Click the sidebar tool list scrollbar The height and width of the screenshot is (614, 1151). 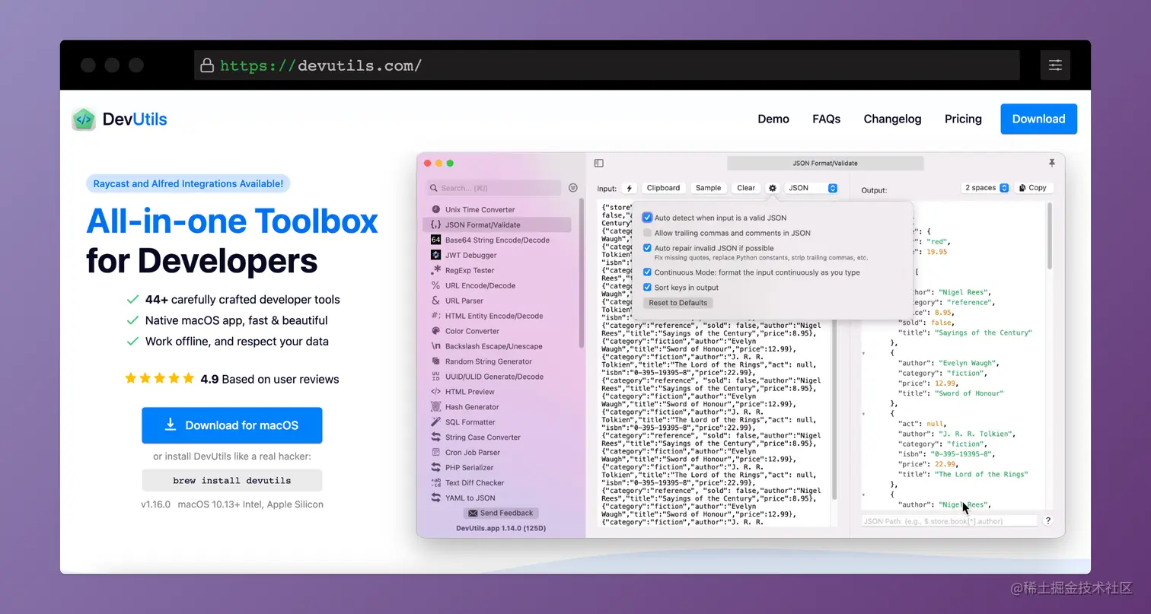[x=582, y=274]
